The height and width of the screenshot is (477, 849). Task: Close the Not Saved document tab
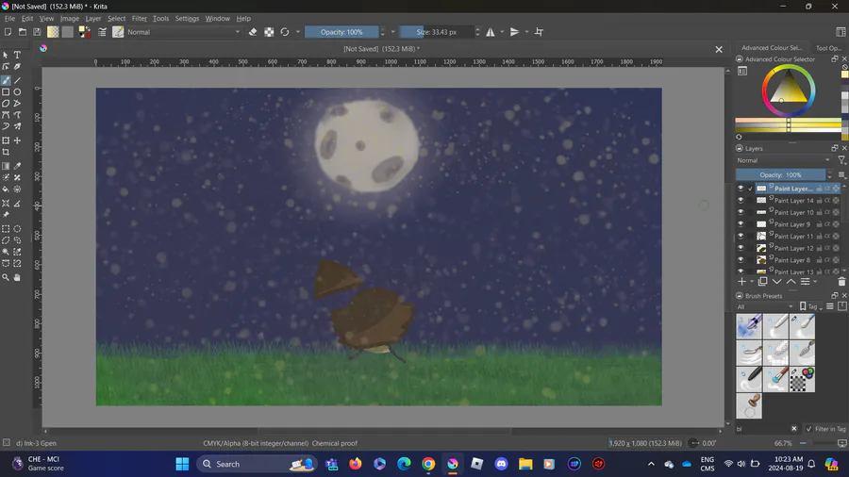pos(719,49)
